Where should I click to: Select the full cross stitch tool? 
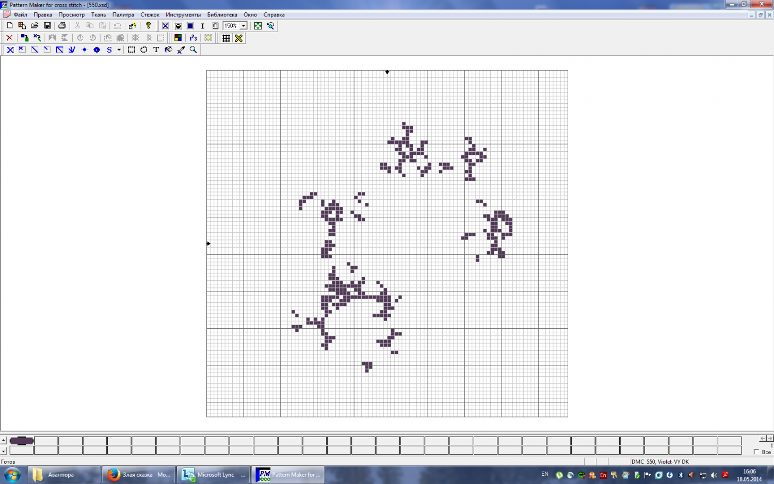[10, 50]
